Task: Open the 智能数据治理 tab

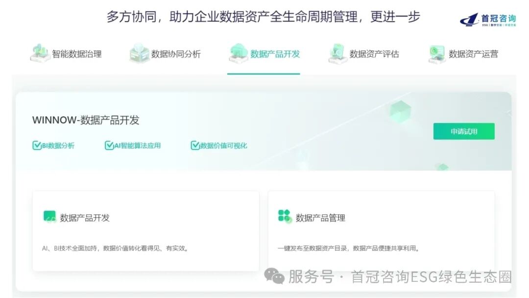Action: [x=66, y=54]
